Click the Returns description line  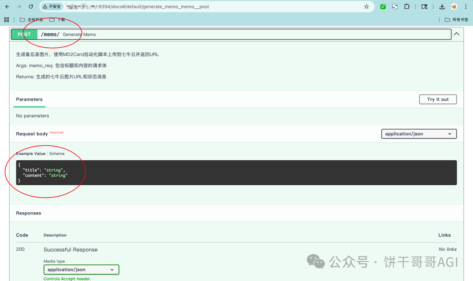(61, 77)
